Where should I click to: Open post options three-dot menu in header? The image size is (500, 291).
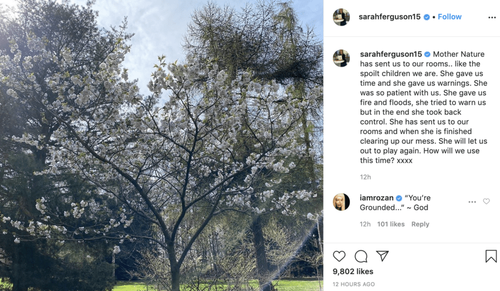coord(492,17)
